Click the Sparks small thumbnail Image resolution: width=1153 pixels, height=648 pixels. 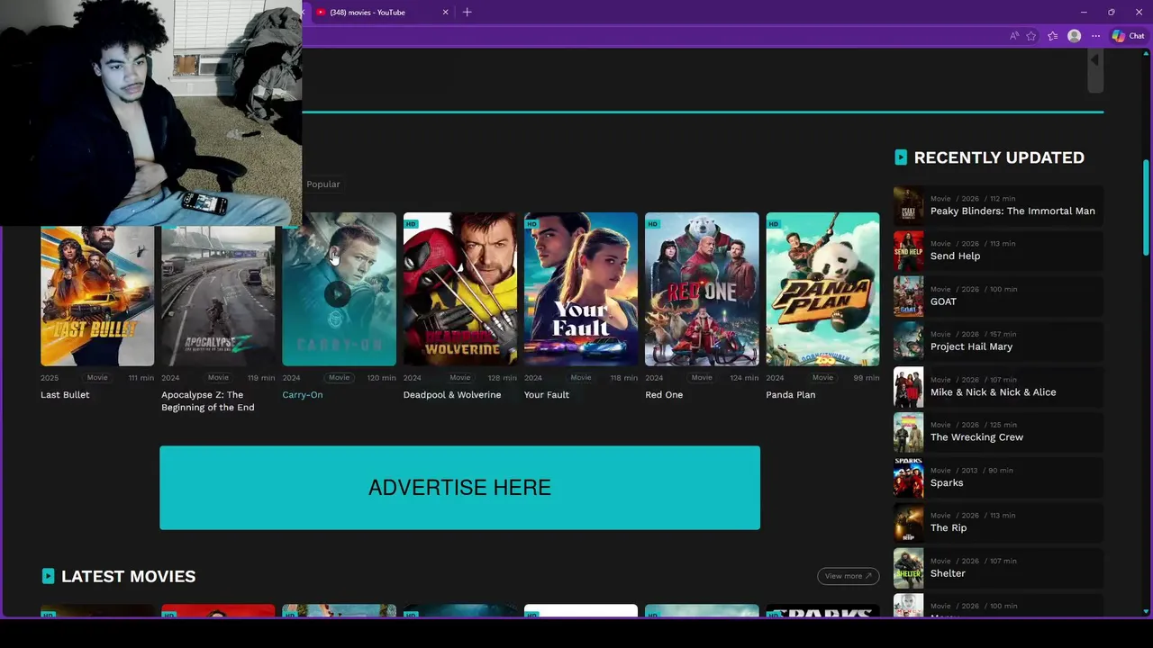(x=908, y=477)
